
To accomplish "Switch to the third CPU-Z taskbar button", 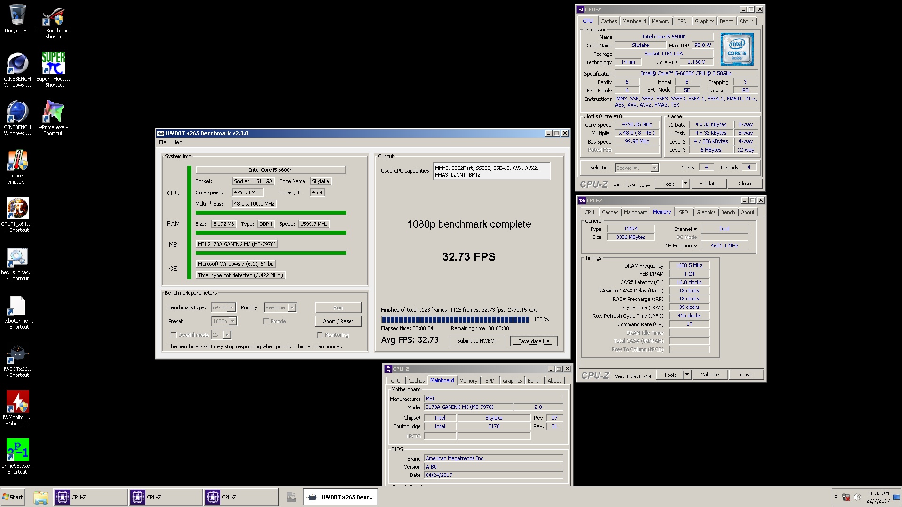I will point(241,497).
